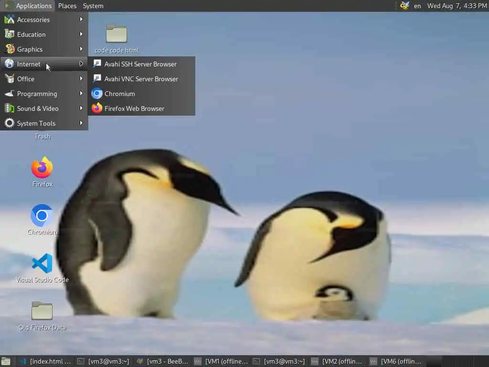Launch Firefox Web Browser from submenu

141,108
